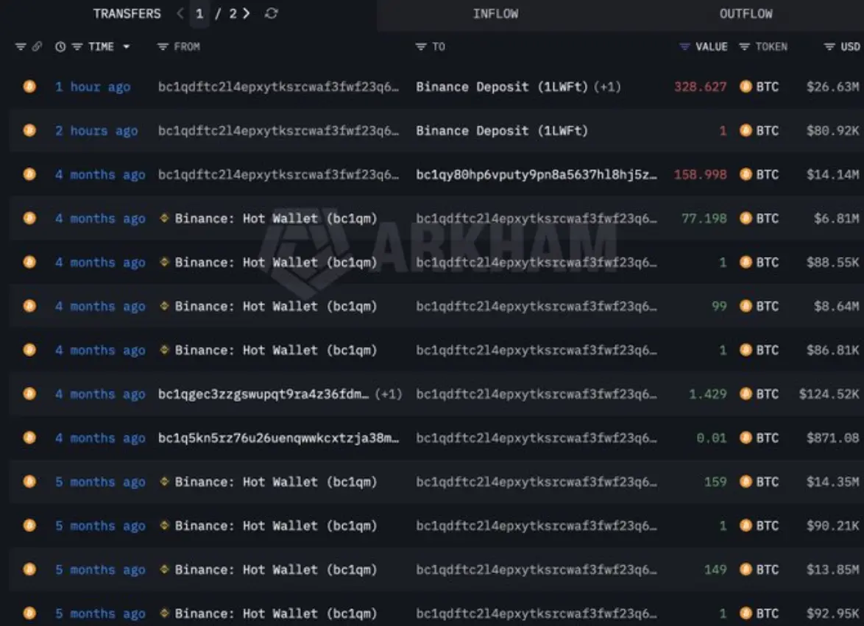Open the TO column filter
This screenshot has height=626, width=864.
tap(421, 47)
